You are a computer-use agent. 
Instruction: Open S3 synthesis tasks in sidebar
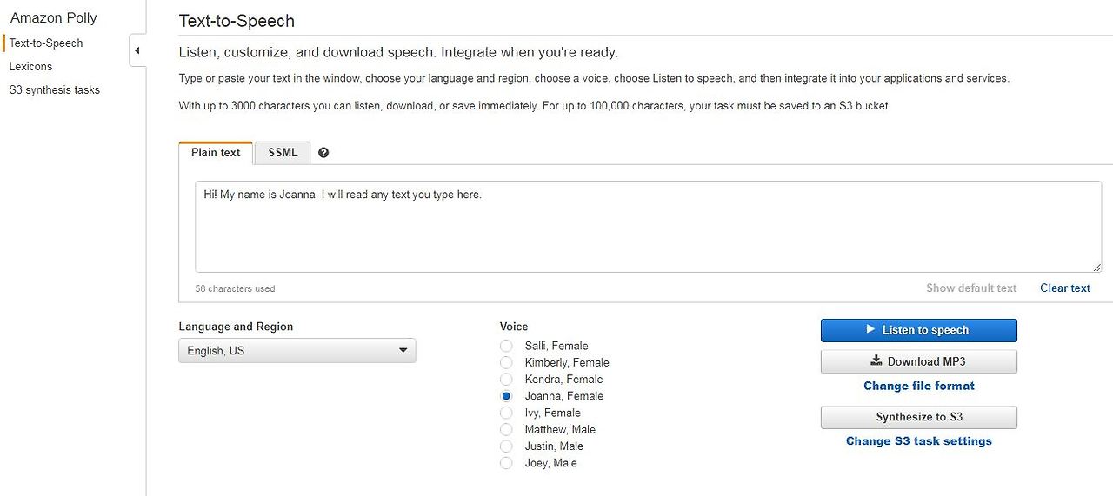coord(54,90)
